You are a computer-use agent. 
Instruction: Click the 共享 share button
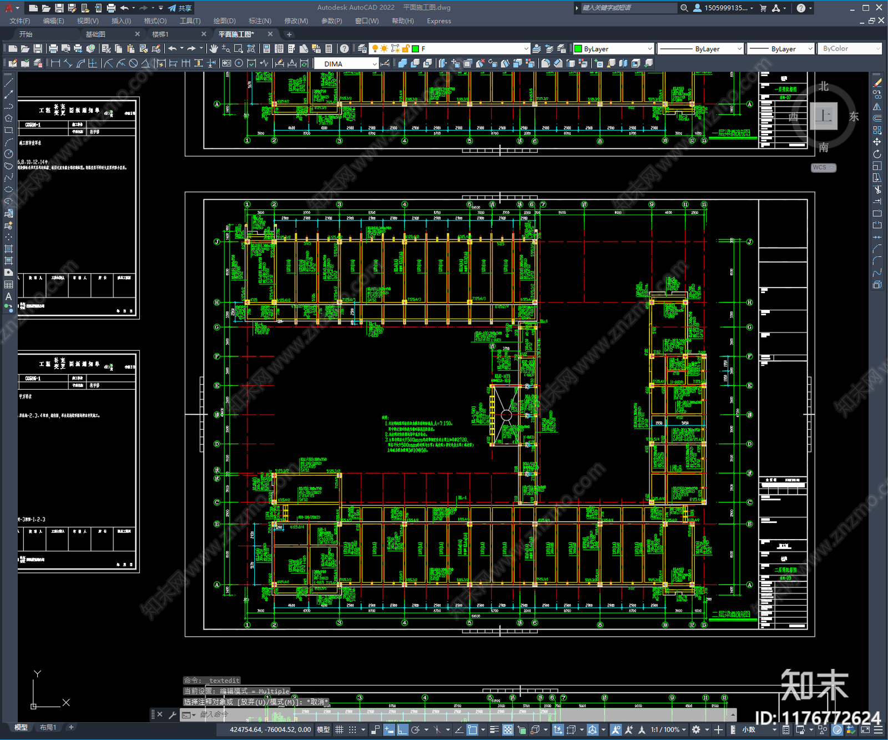(x=180, y=8)
